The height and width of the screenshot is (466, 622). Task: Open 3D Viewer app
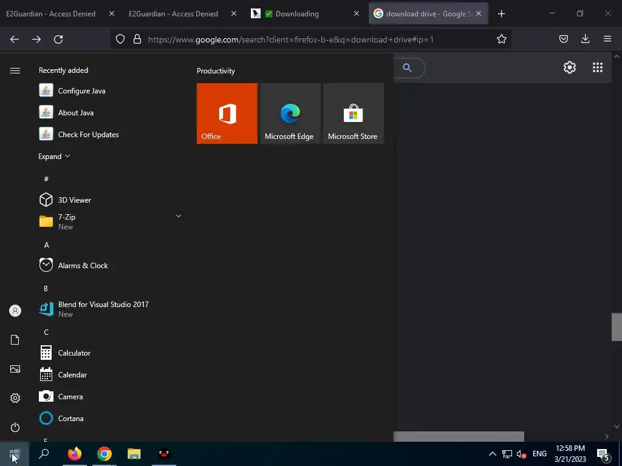[x=111, y=200]
